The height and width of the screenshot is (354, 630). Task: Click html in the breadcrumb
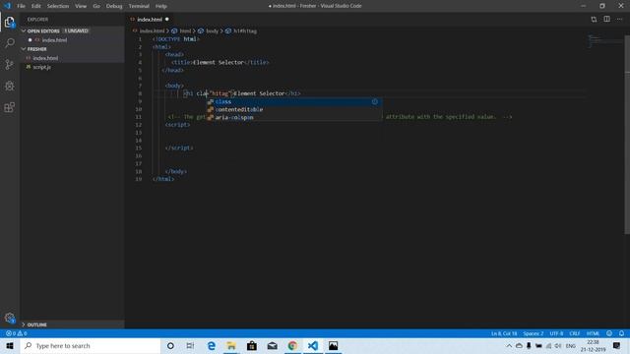(x=185, y=30)
